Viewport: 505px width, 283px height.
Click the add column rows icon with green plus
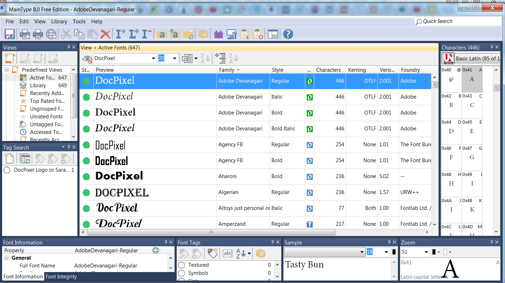click(x=220, y=58)
